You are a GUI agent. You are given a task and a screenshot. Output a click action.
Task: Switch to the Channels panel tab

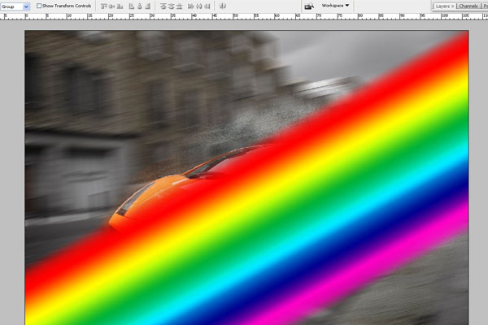tap(468, 6)
